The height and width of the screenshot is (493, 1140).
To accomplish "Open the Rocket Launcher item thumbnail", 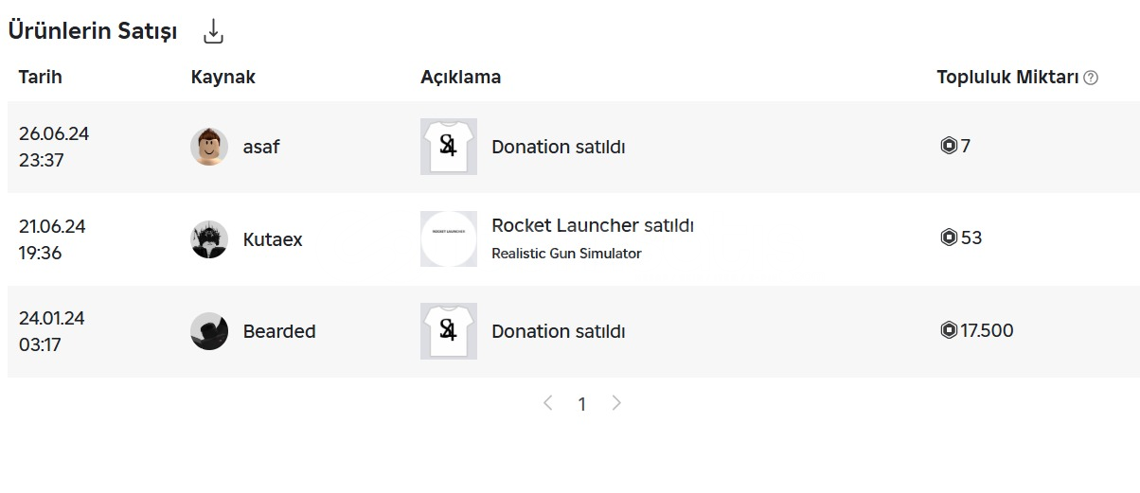I will 449,238.
